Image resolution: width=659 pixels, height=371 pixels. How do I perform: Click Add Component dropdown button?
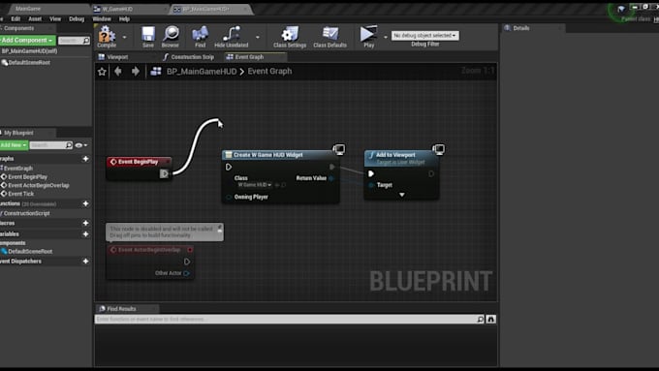28,40
